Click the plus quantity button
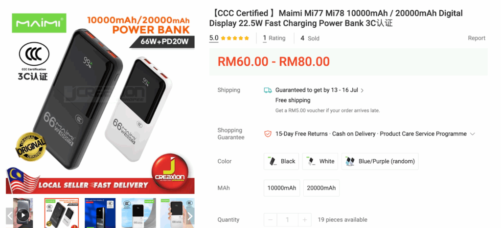Screen dimensions: 501x228 (304, 220)
